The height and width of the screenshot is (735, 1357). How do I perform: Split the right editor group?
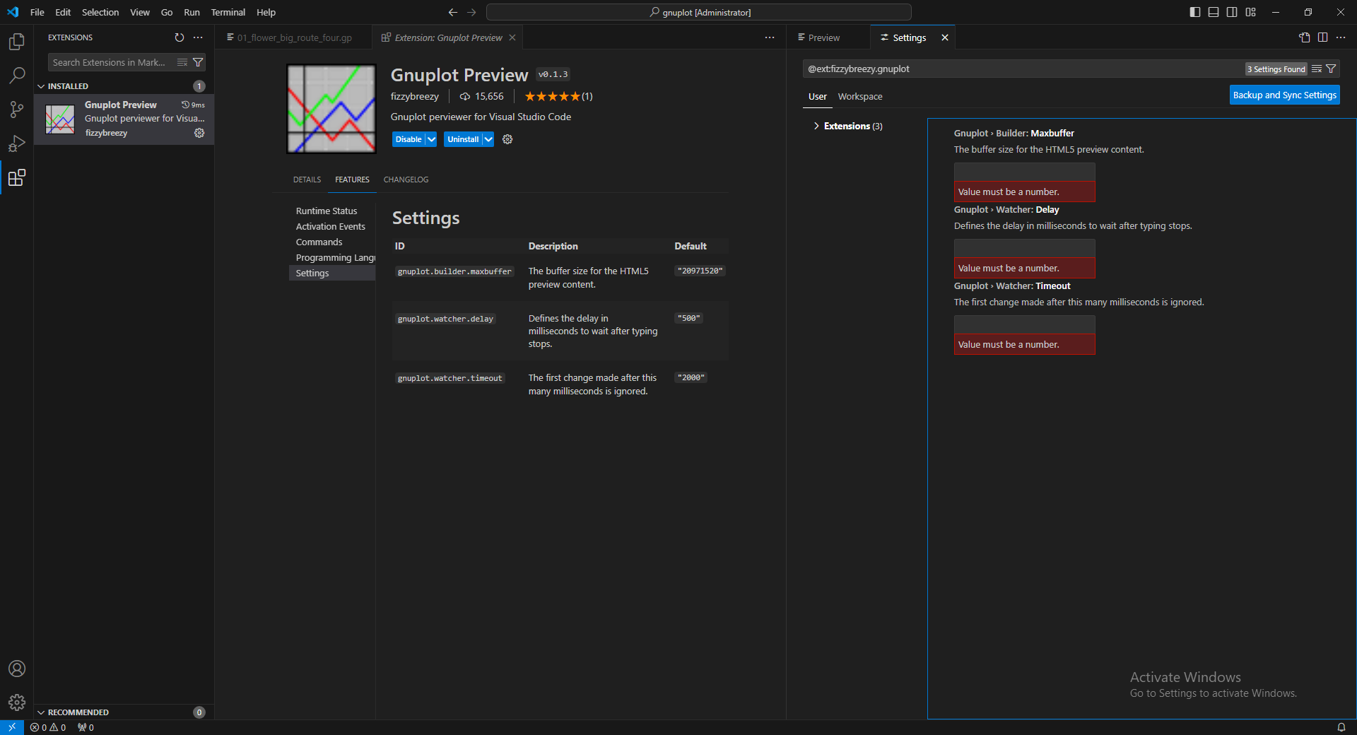point(1322,37)
